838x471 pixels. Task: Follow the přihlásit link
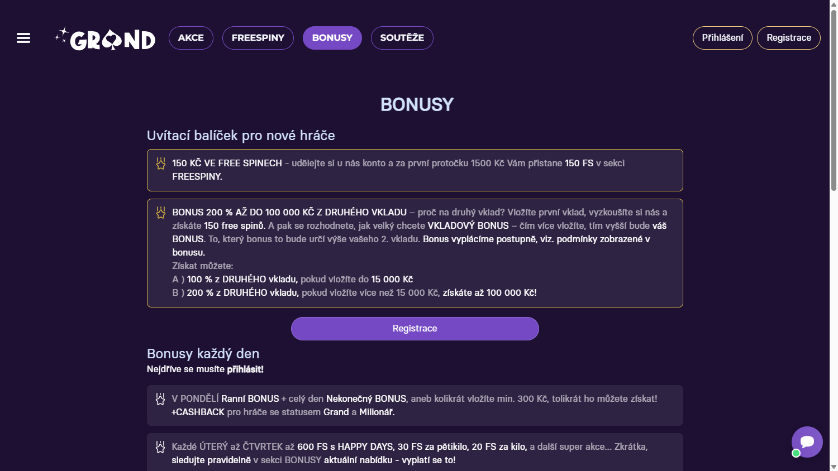245,369
